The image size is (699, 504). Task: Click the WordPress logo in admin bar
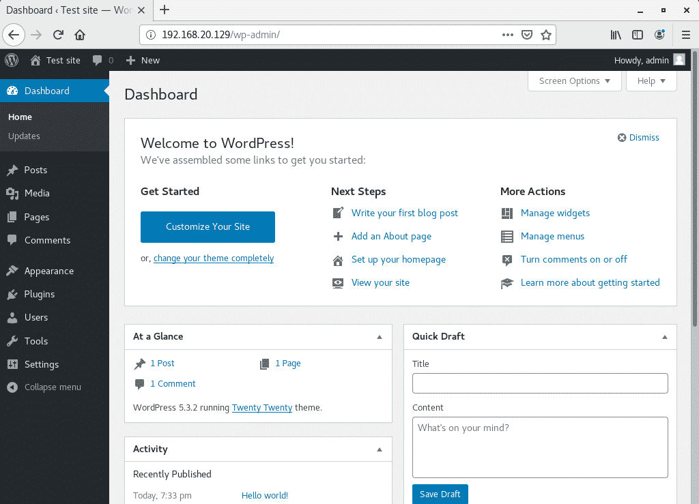click(x=12, y=60)
